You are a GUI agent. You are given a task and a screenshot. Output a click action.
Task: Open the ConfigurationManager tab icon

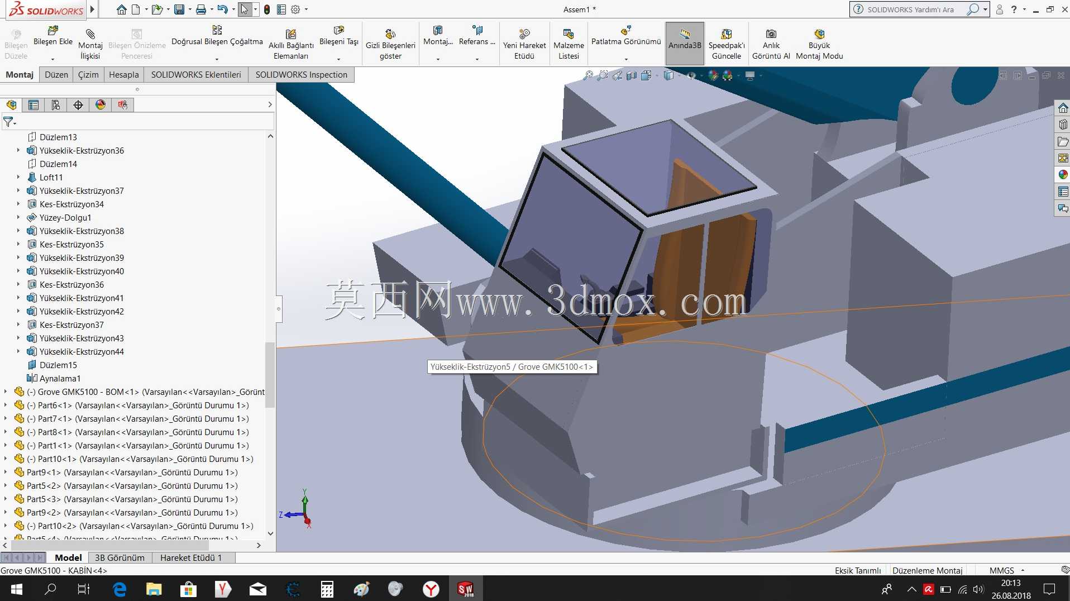click(x=56, y=104)
